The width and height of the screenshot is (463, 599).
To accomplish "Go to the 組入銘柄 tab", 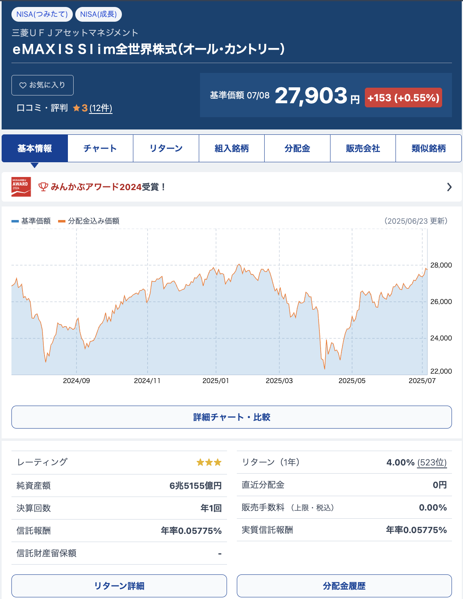I will click(x=232, y=148).
